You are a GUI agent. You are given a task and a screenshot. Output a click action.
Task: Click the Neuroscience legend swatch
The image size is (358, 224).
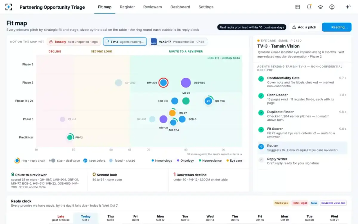coord(200,160)
